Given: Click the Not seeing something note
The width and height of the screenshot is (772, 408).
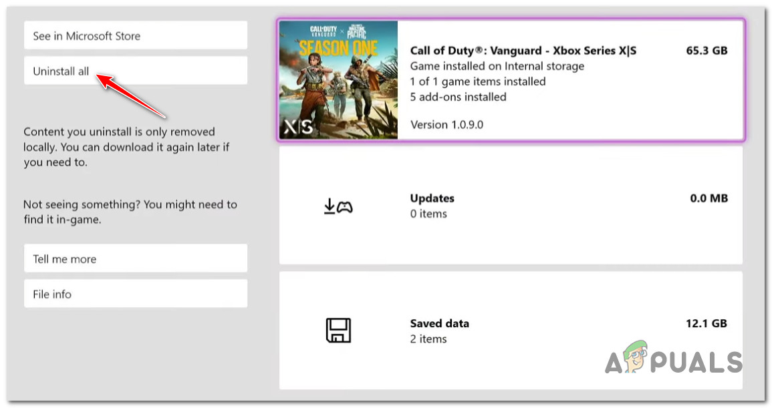Looking at the screenshot, I should [130, 212].
